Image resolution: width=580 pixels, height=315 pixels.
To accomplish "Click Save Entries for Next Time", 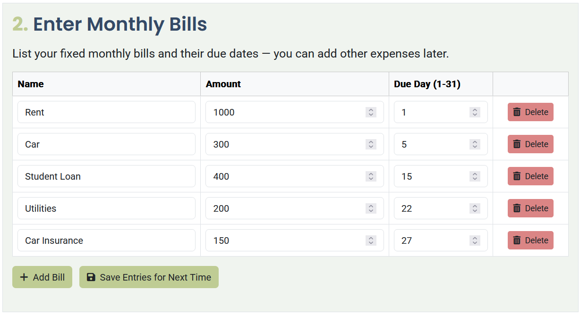I will click(x=149, y=277).
